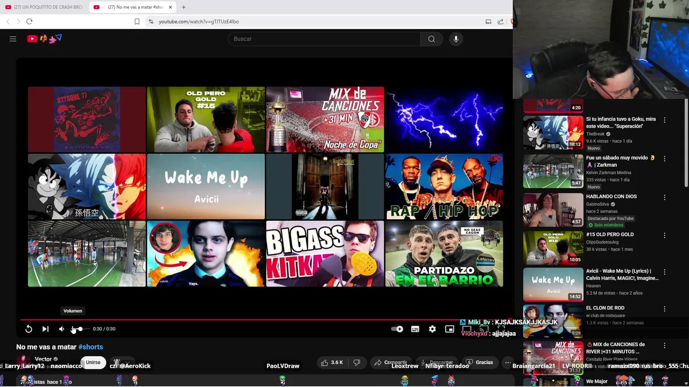Go to the YouTube home logo
Image resolution: width=689 pixels, height=387 pixels.
click(x=45, y=39)
